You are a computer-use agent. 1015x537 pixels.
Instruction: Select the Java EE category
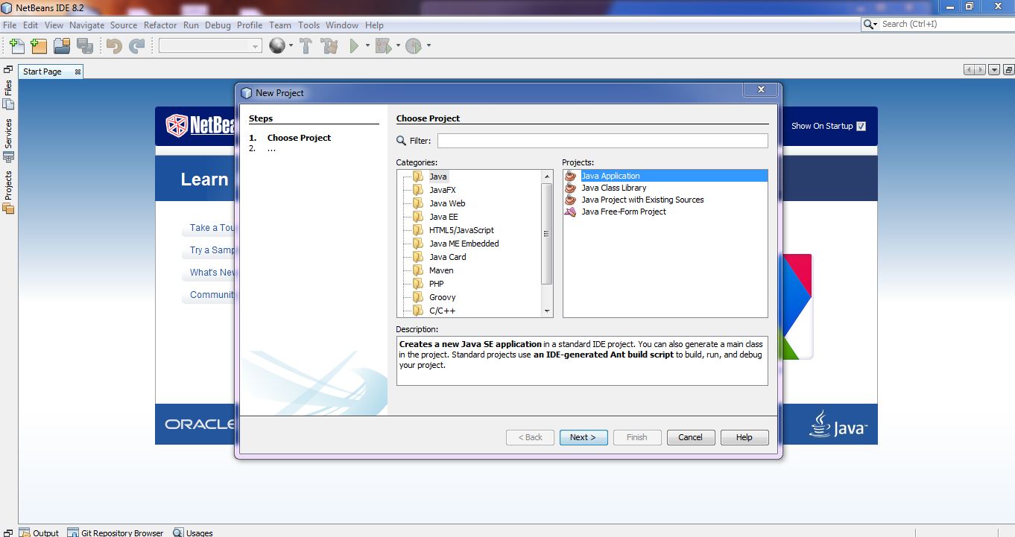(443, 217)
